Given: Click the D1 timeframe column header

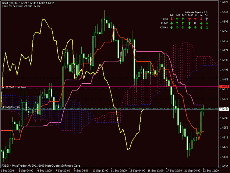Looking at the screenshot, I should (x=206, y=15).
